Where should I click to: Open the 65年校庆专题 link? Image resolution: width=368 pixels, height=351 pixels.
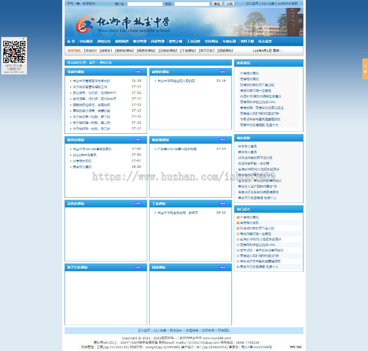coord(287,4)
